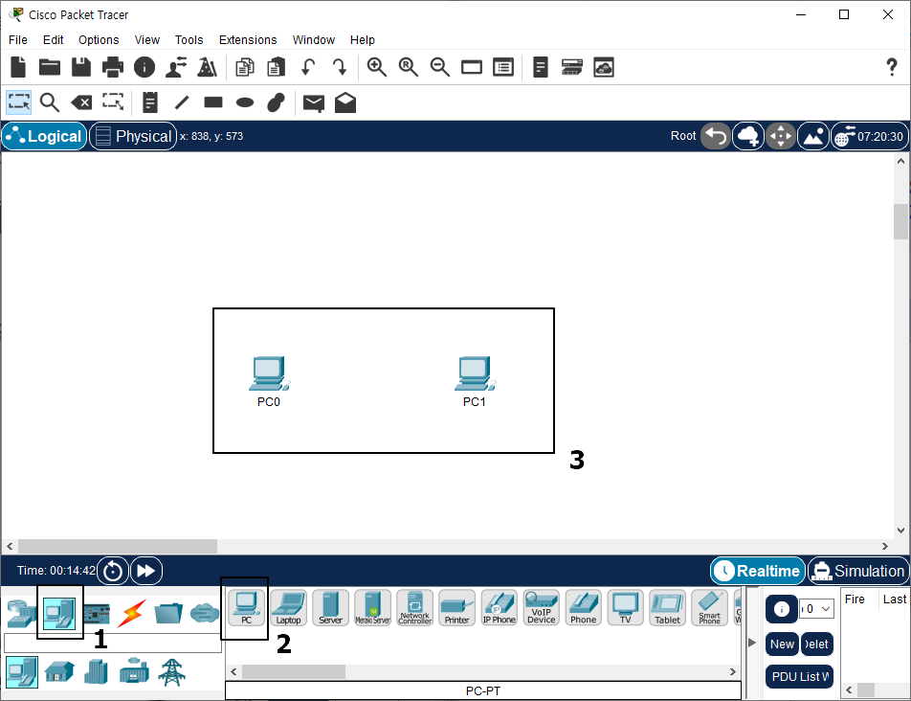Click workspace vertical scrollbar thumb
The width and height of the screenshot is (911, 701).
pos(900,221)
